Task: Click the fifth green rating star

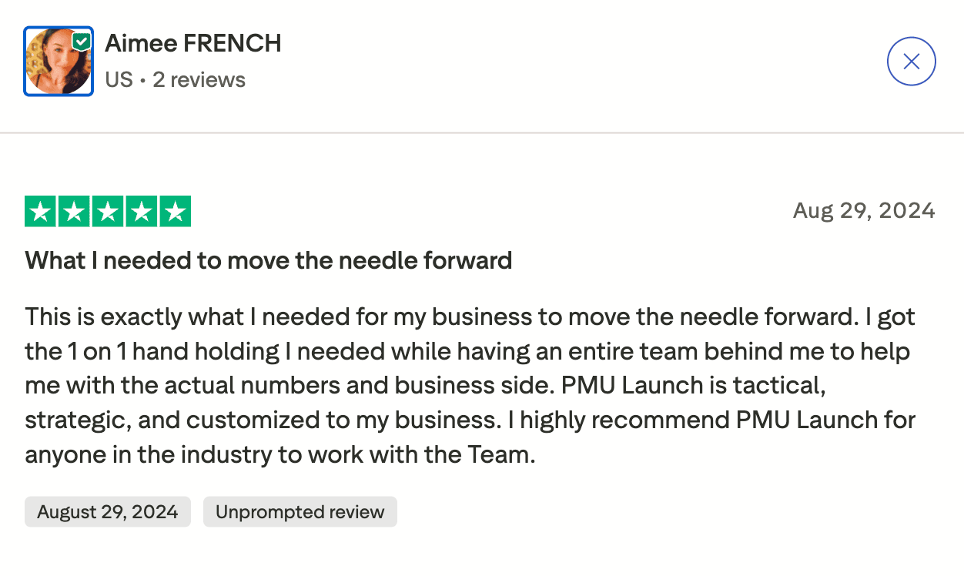Action: click(175, 212)
